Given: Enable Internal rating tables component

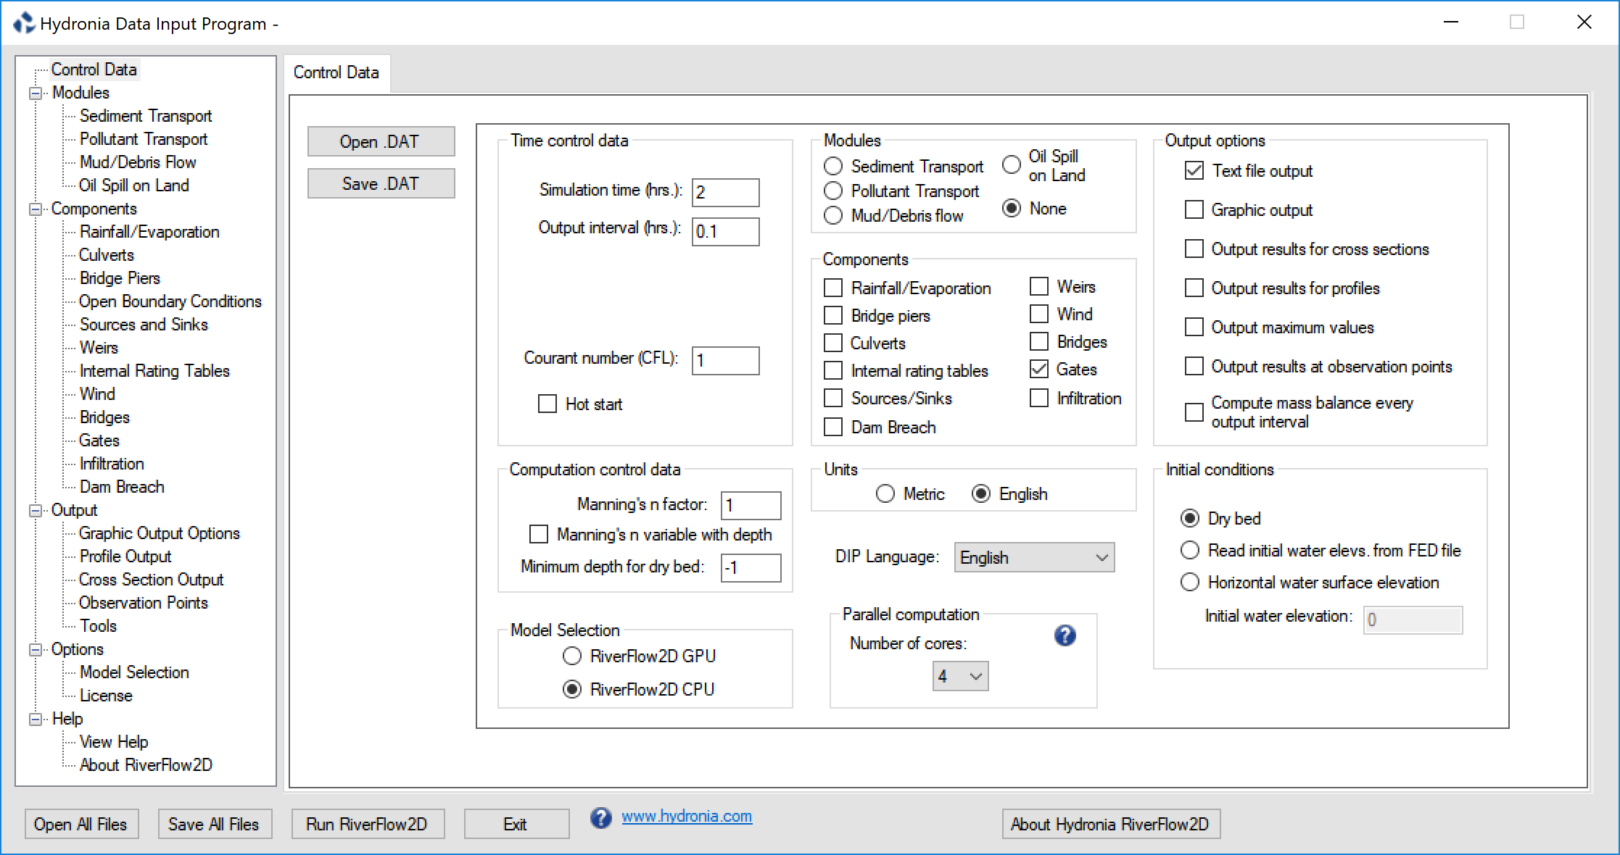Looking at the screenshot, I should coord(833,370).
